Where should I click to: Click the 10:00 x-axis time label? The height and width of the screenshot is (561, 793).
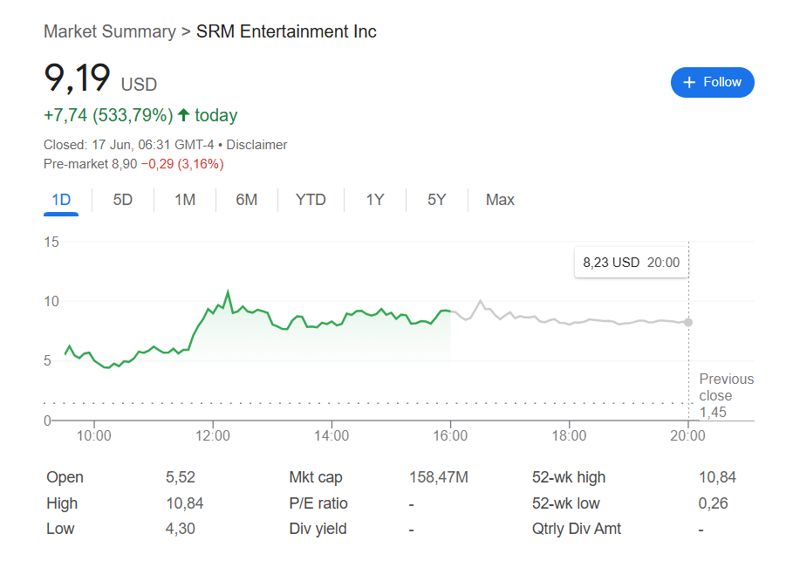point(93,435)
